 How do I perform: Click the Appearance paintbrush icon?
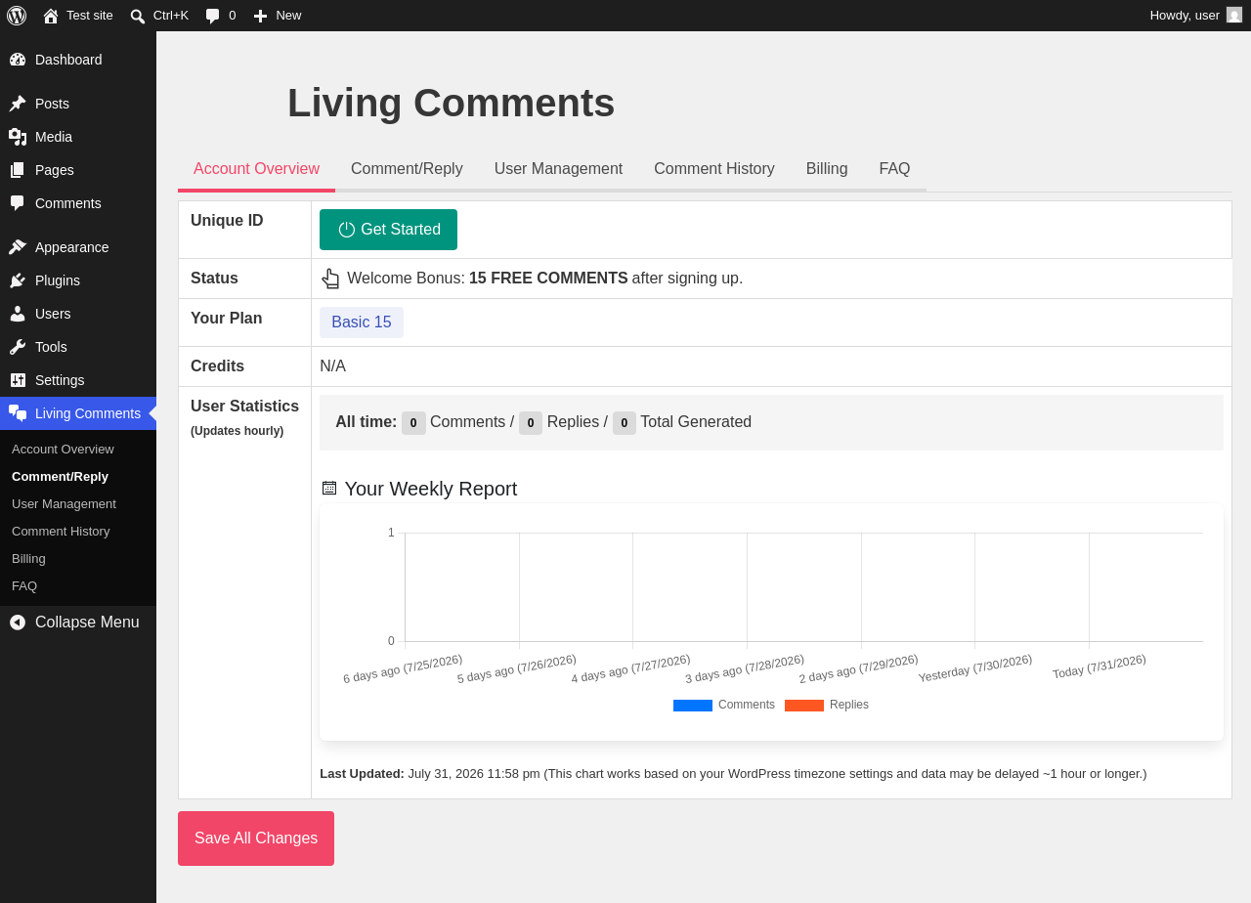click(18, 247)
